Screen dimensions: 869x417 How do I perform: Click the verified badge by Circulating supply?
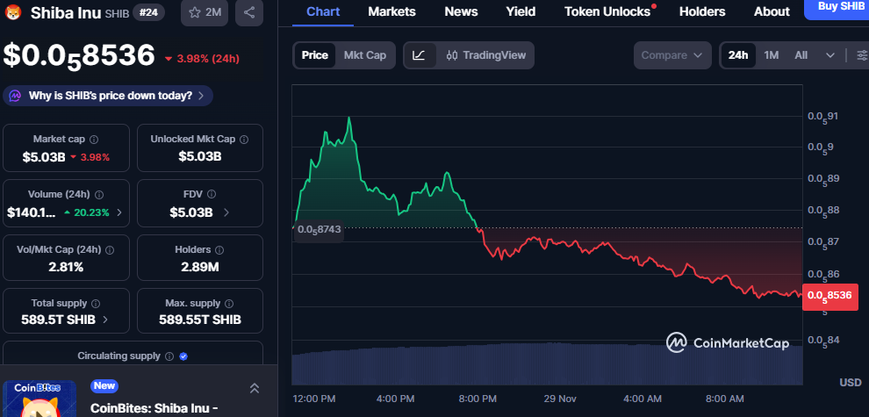[183, 356]
